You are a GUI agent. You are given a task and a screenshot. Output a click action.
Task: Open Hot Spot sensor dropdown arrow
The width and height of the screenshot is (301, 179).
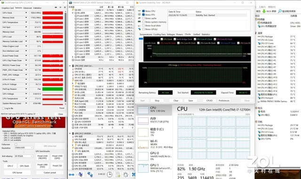[26, 27]
